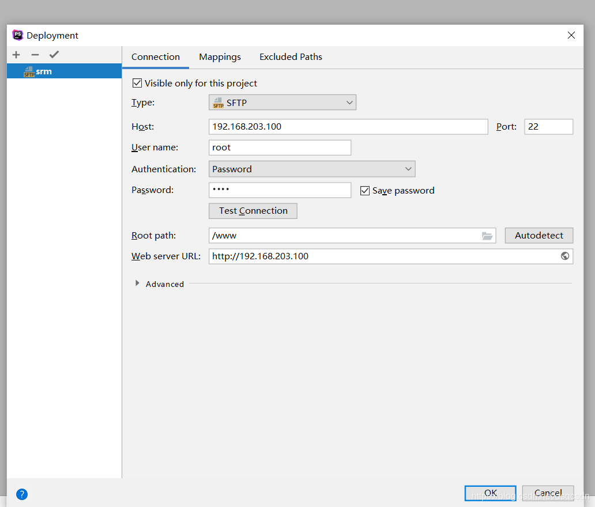This screenshot has width=595, height=507.
Task: Confirm with the OK button
Action: point(490,493)
